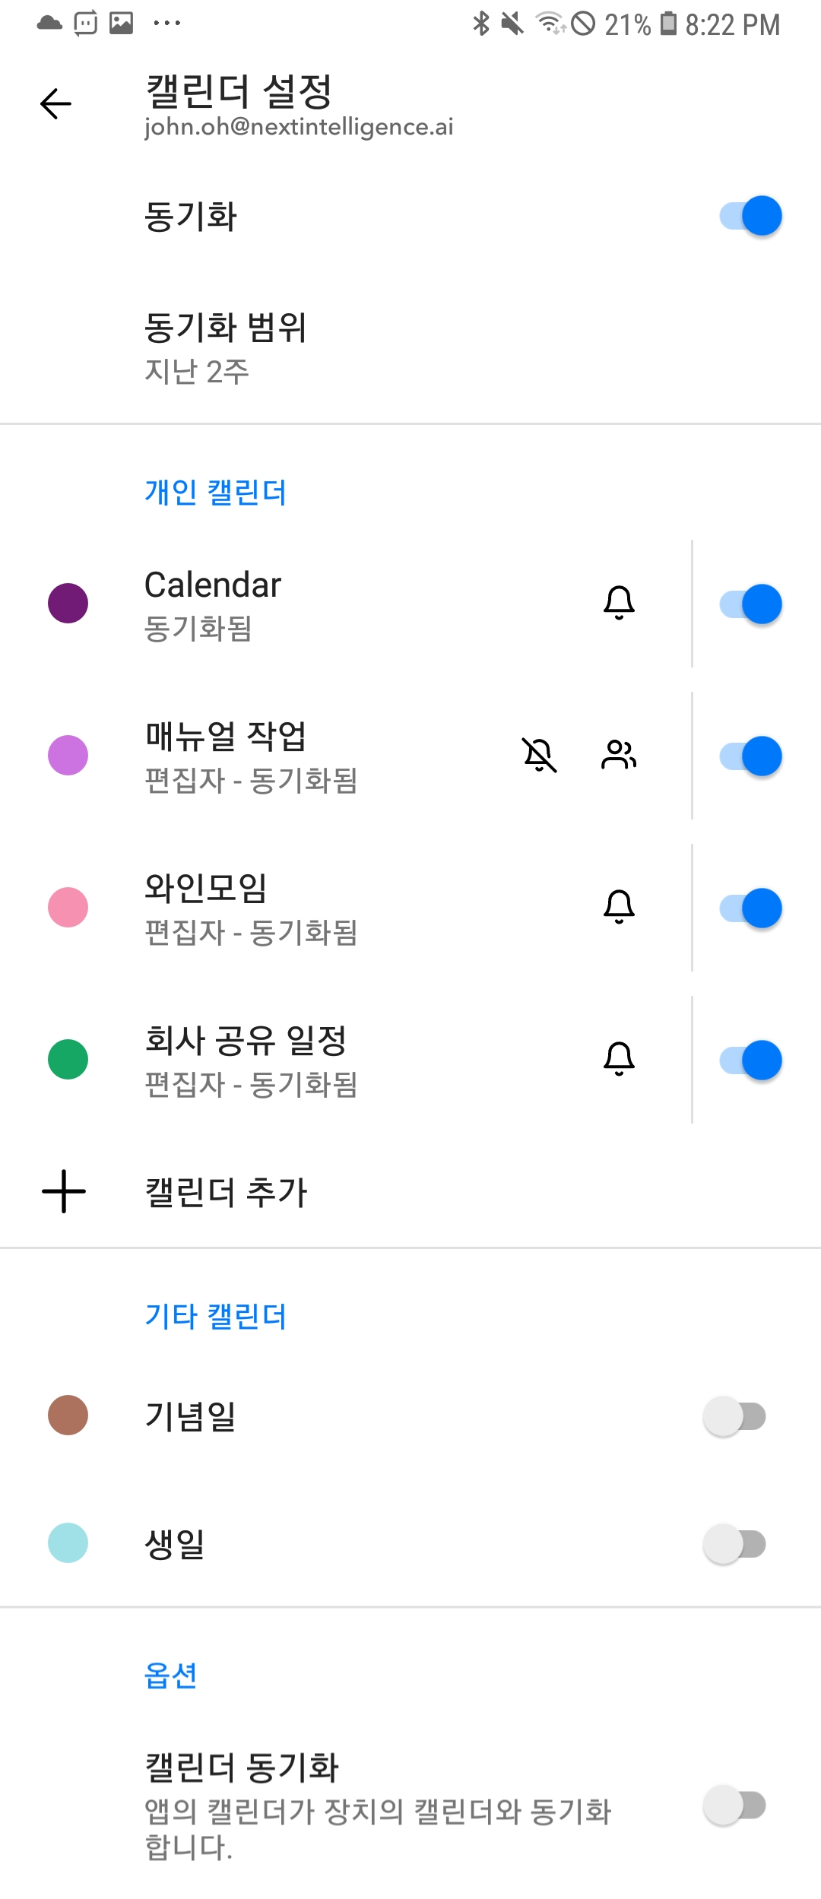The width and height of the screenshot is (821, 1899).
Task: Click the muted bell icon for 매뉴얼 작업
Action: (x=539, y=755)
